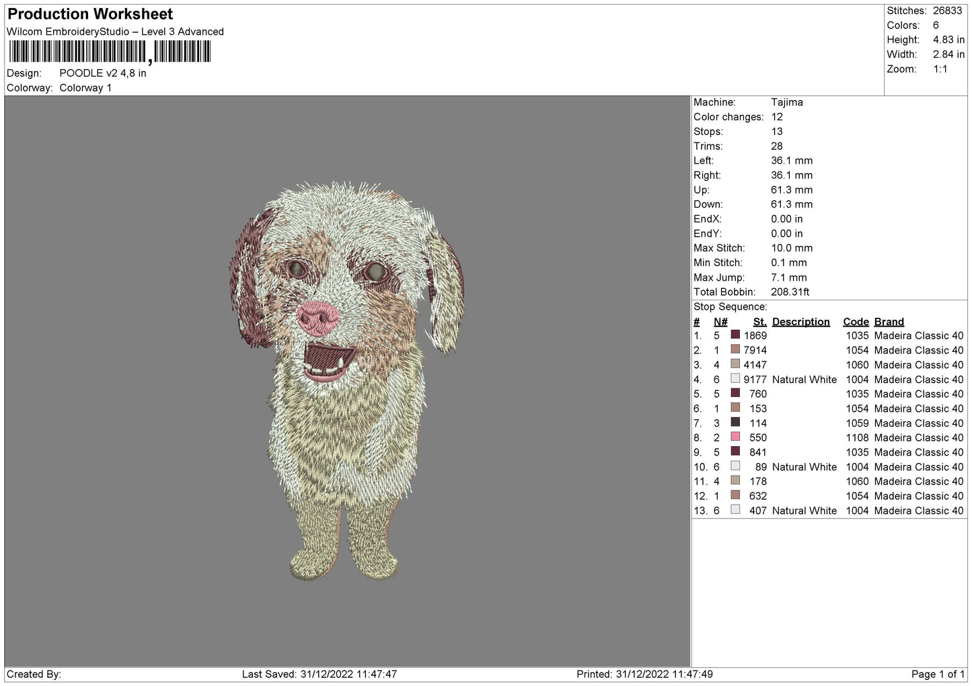Click 'Wilcom EmbroideryStudio – Level 3 Advanced' text
Image resolution: width=972 pixels, height=686 pixels.
point(115,32)
